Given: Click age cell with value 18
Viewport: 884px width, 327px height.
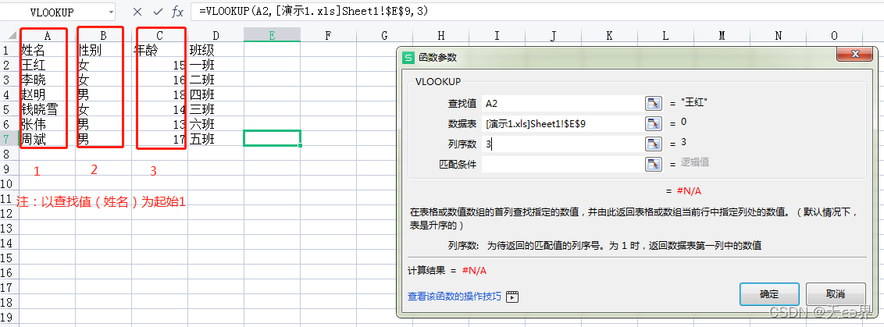Looking at the screenshot, I should tap(159, 94).
